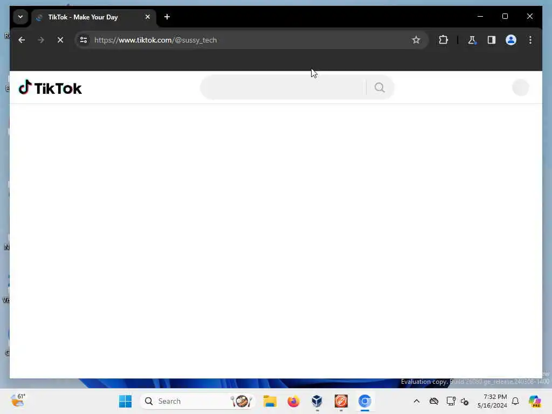The height and width of the screenshot is (414, 552).
Task: Close the TikTok tab
Action: click(148, 17)
